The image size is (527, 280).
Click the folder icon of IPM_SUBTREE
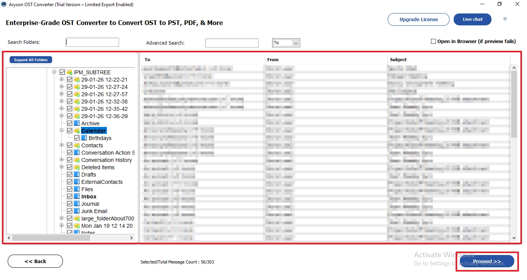(70, 72)
